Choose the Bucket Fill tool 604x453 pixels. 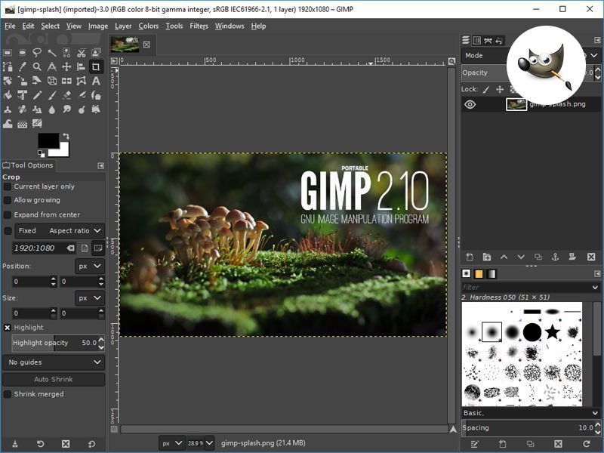(x=8, y=95)
